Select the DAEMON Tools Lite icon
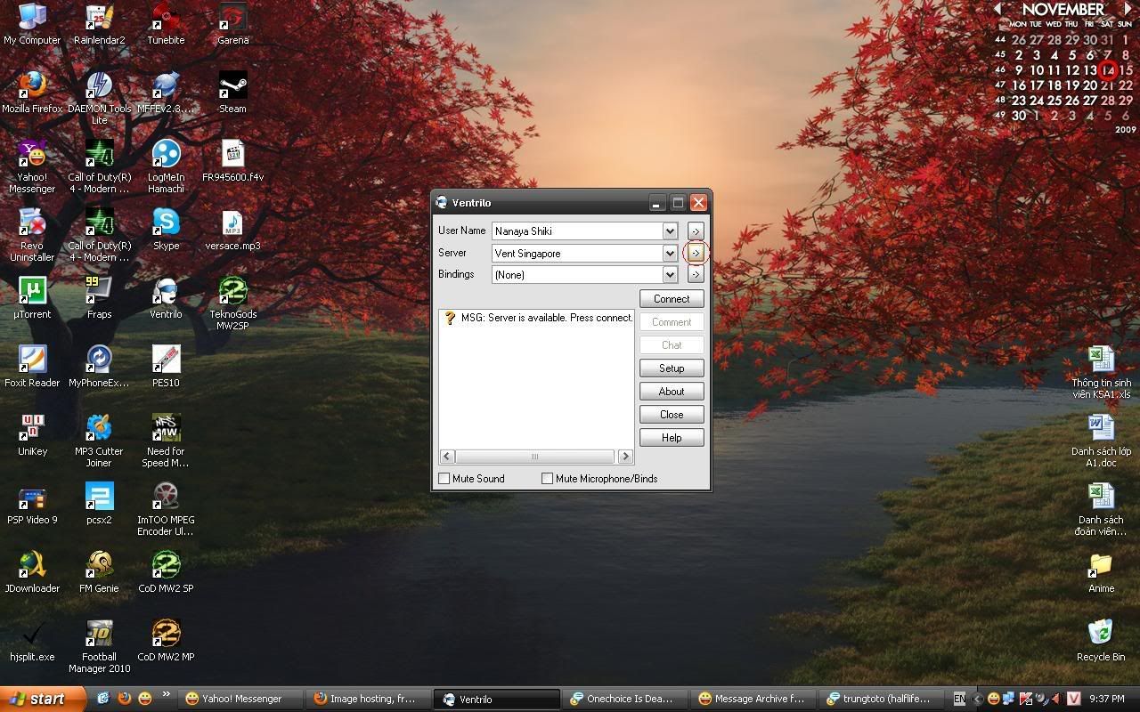The image size is (1140, 712). tap(99, 98)
